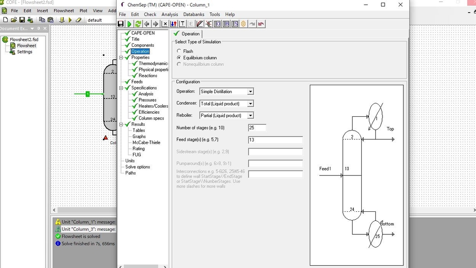
Task: Open Settings in Document Explorer
Action: click(25, 52)
